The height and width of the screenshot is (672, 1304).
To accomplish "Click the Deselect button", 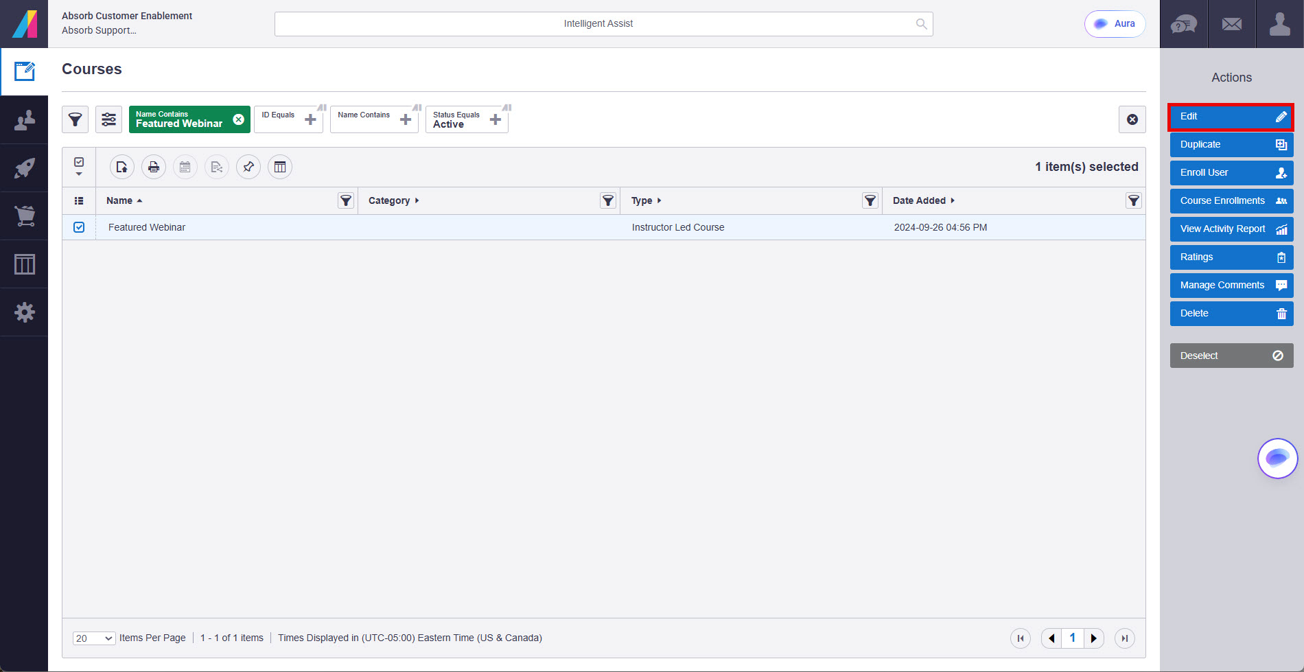I will pos(1231,356).
